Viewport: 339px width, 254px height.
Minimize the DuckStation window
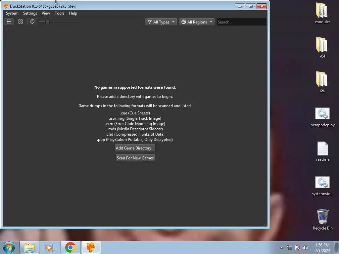240,6
